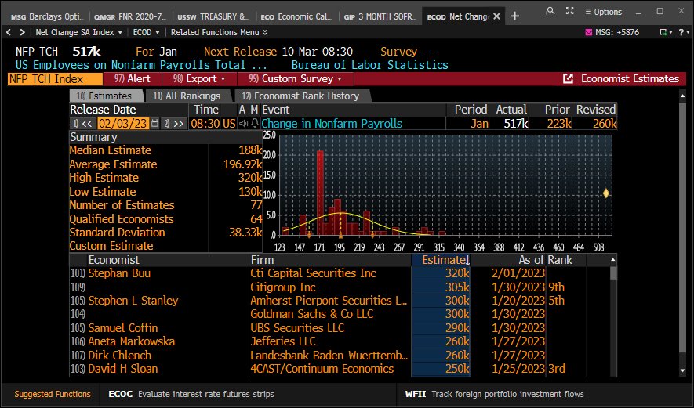Select the 11) All Rankings tab
694x408 pixels.
tap(187, 96)
